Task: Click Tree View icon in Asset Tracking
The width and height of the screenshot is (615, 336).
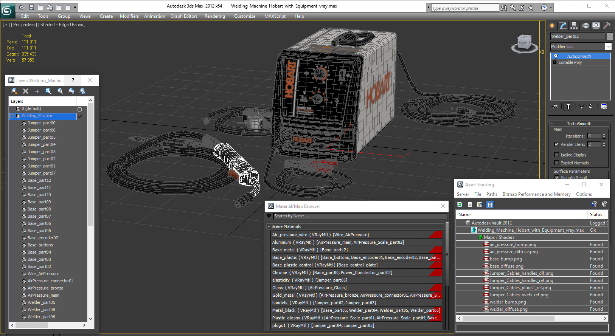Action: pyautogui.click(x=480, y=204)
